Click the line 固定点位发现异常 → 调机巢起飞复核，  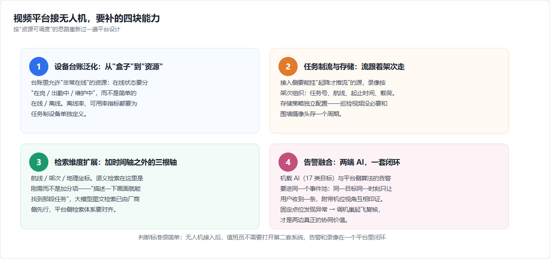click(330, 209)
